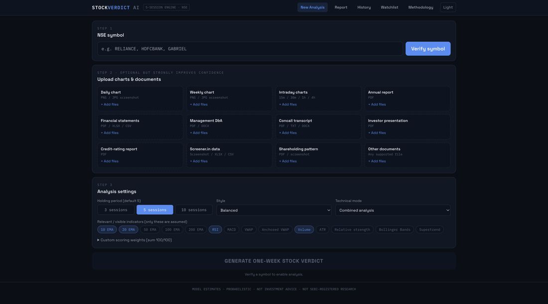Enable the MACD indicator

(231, 230)
